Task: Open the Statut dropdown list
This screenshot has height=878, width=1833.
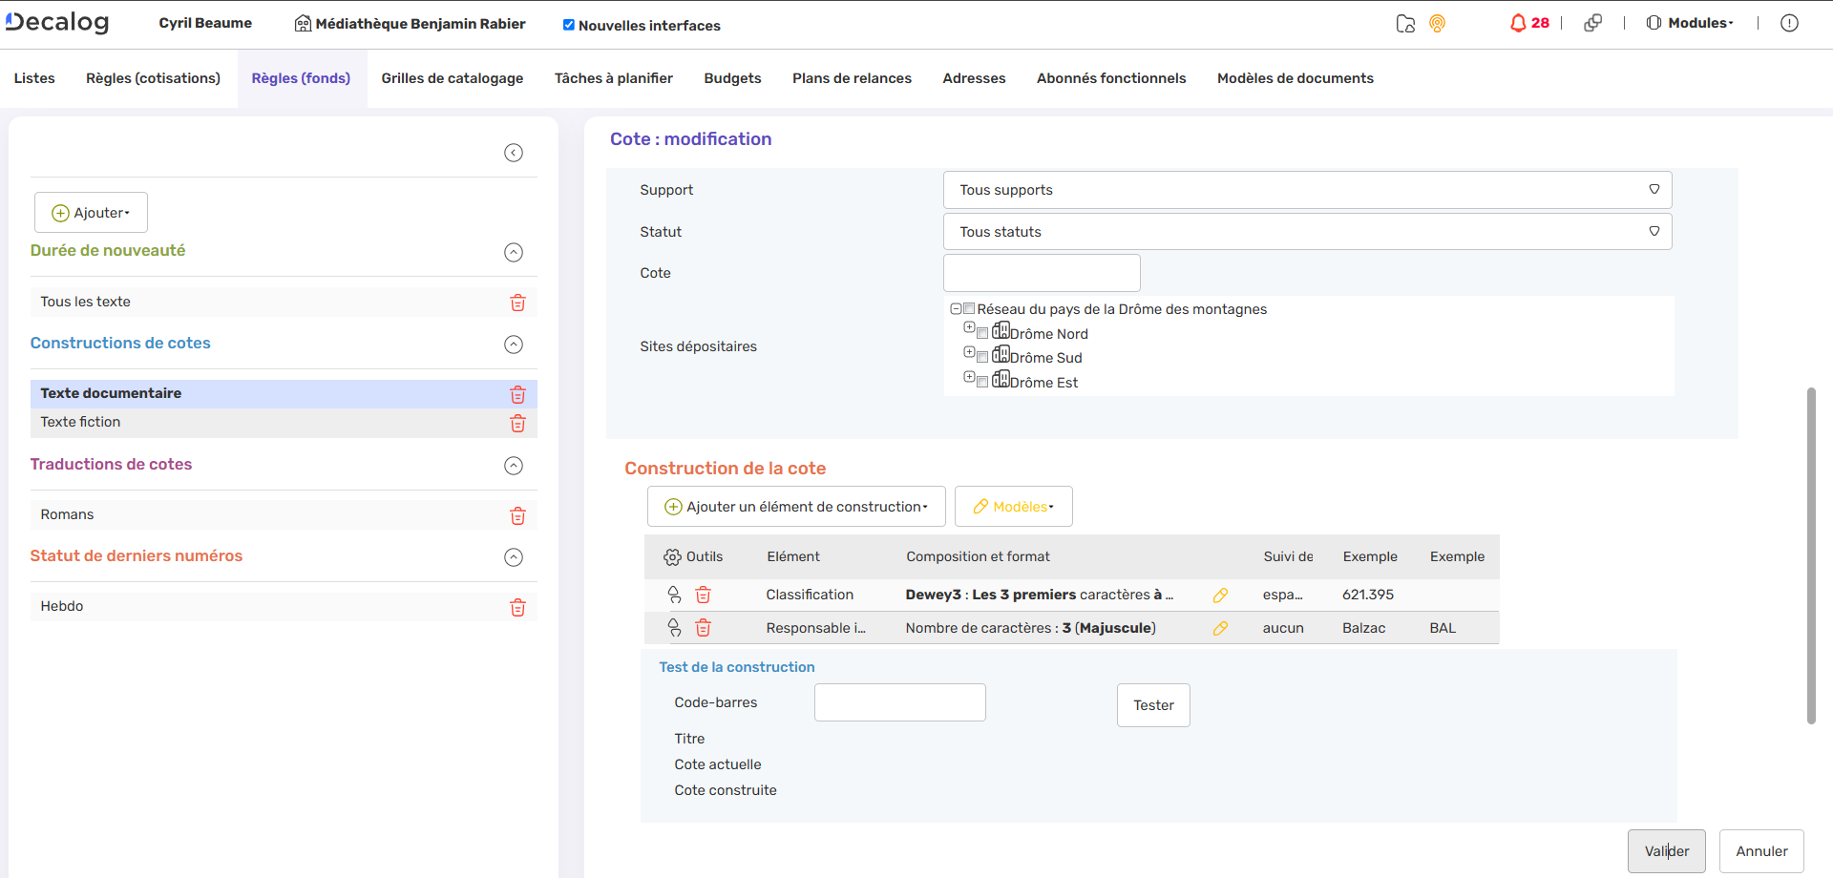Action: point(1307,232)
